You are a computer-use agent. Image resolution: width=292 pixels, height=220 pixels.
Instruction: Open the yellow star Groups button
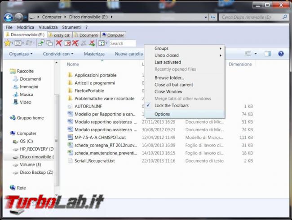tap(8, 43)
